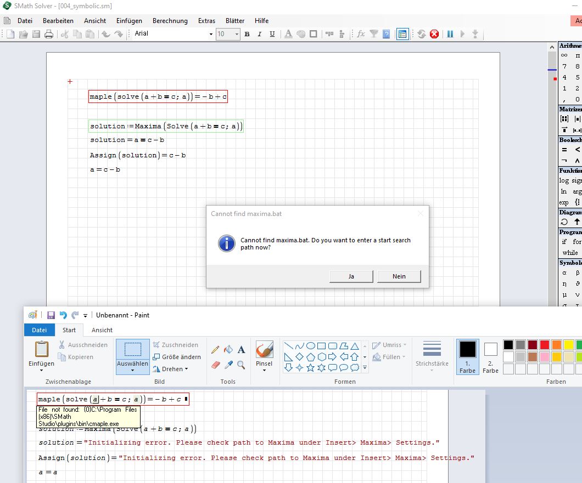This screenshot has width=582, height=483.
Task: Select the Eraser tool in Paint
Action: (215, 365)
